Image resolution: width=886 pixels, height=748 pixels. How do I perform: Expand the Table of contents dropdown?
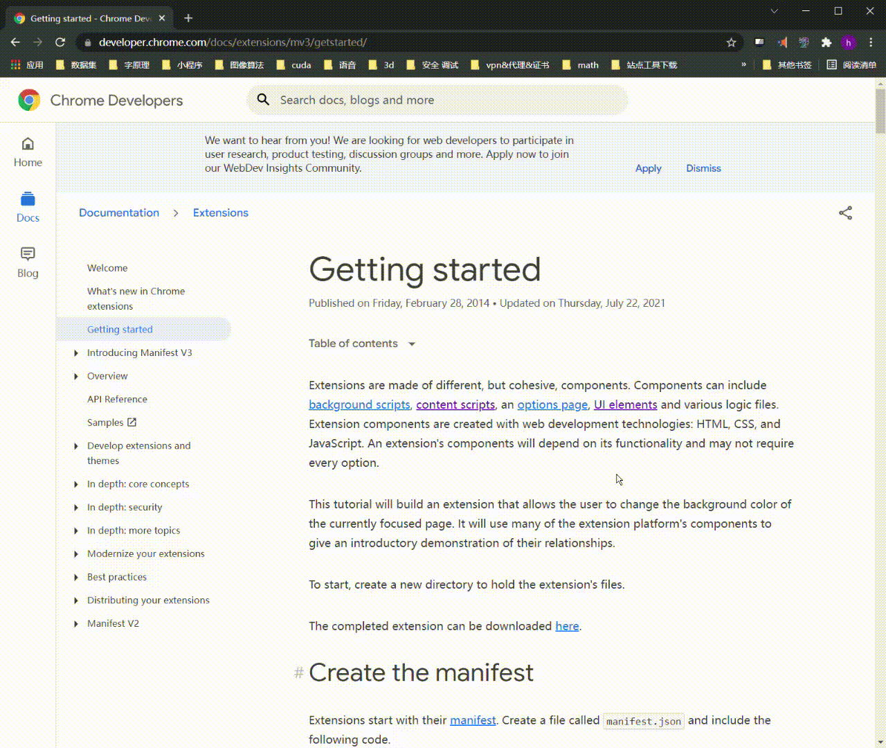pyautogui.click(x=362, y=344)
